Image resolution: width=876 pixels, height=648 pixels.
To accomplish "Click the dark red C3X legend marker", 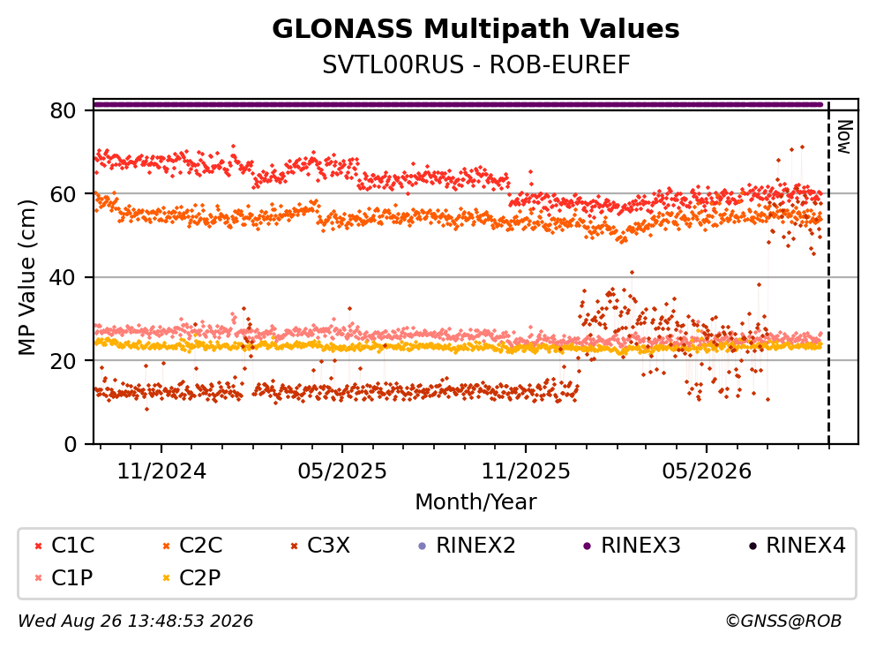I will 294,546.
